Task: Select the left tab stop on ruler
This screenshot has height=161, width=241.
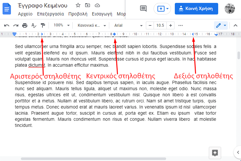Action: click(x=42, y=34)
